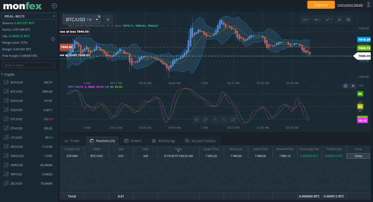Switch to the Trade tab
The height and width of the screenshot is (202, 373).
(x=72, y=141)
